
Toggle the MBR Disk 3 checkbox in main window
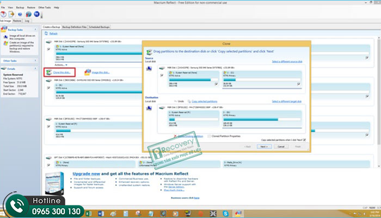point(48,126)
